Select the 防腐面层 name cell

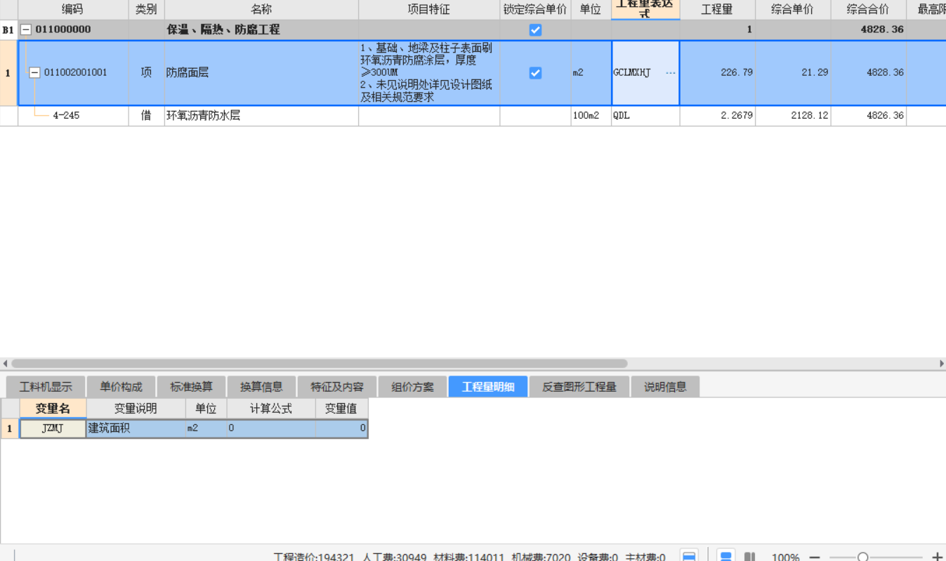[261, 73]
